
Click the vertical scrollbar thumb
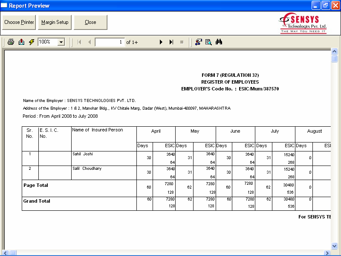coord(334,58)
